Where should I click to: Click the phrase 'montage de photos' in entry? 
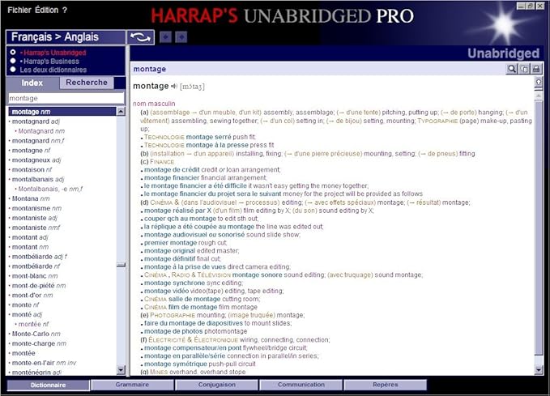[173, 331]
